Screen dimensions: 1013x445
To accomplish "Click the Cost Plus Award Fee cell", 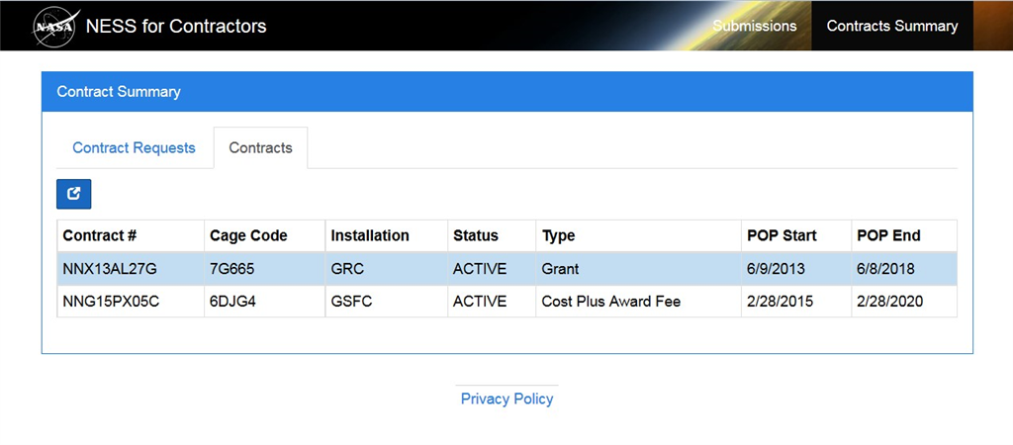I will click(610, 302).
